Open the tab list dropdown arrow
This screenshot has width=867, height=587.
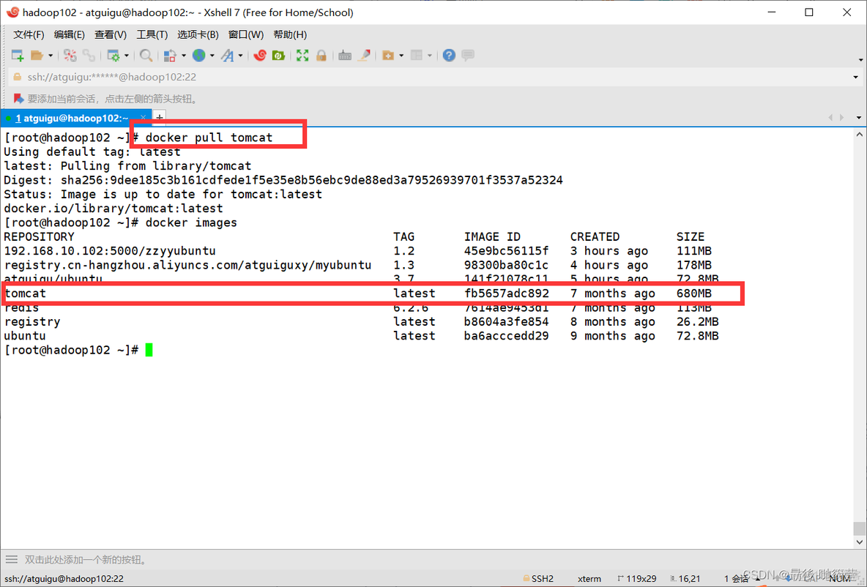(x=859, y=118)
